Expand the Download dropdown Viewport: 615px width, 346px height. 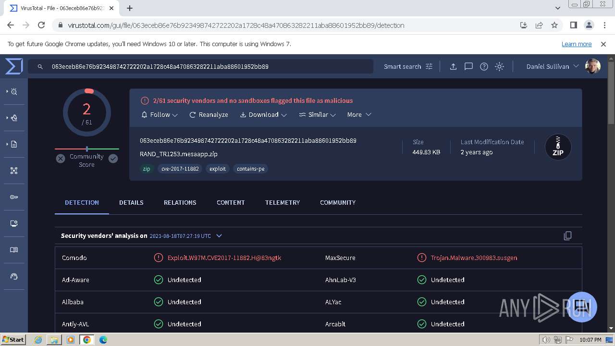[263, 115]
